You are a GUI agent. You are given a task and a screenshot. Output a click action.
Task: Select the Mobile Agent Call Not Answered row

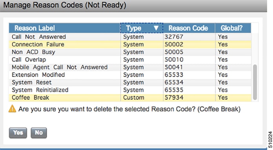pos(130,67)
